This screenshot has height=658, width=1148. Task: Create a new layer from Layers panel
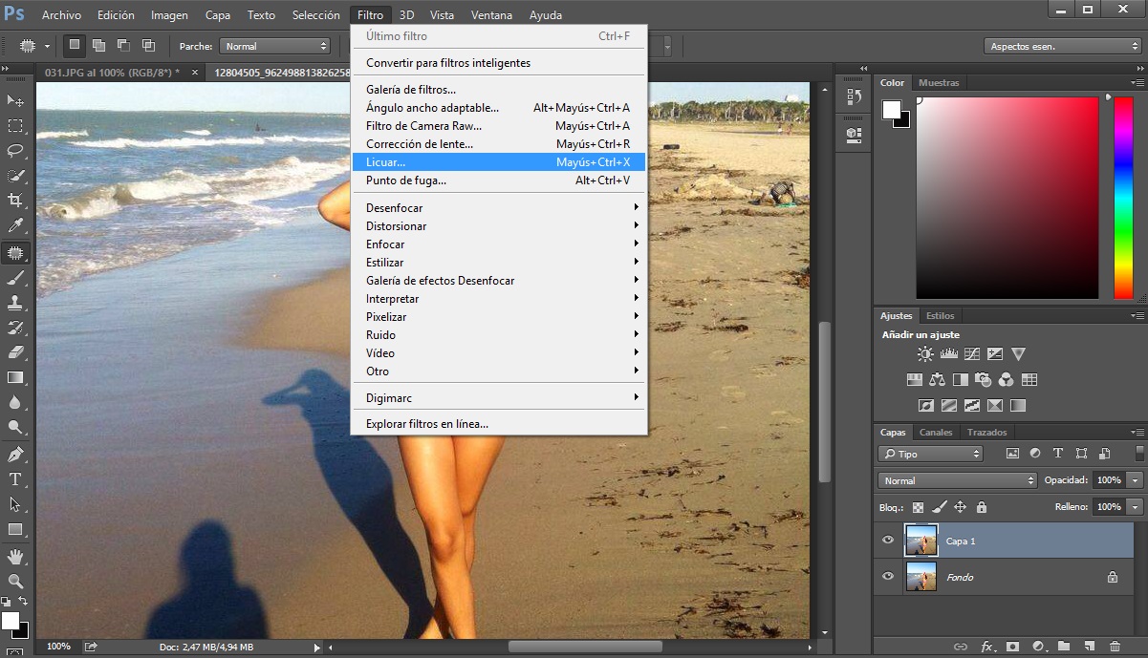click(x=1089, y=647)
